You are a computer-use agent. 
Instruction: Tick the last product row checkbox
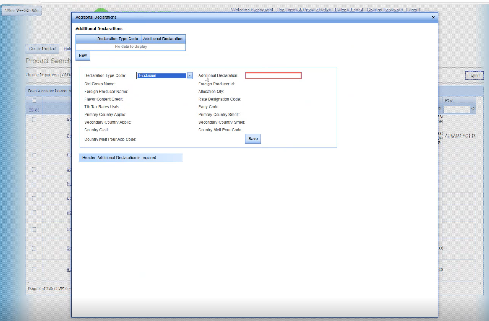(x=34, y=270)
